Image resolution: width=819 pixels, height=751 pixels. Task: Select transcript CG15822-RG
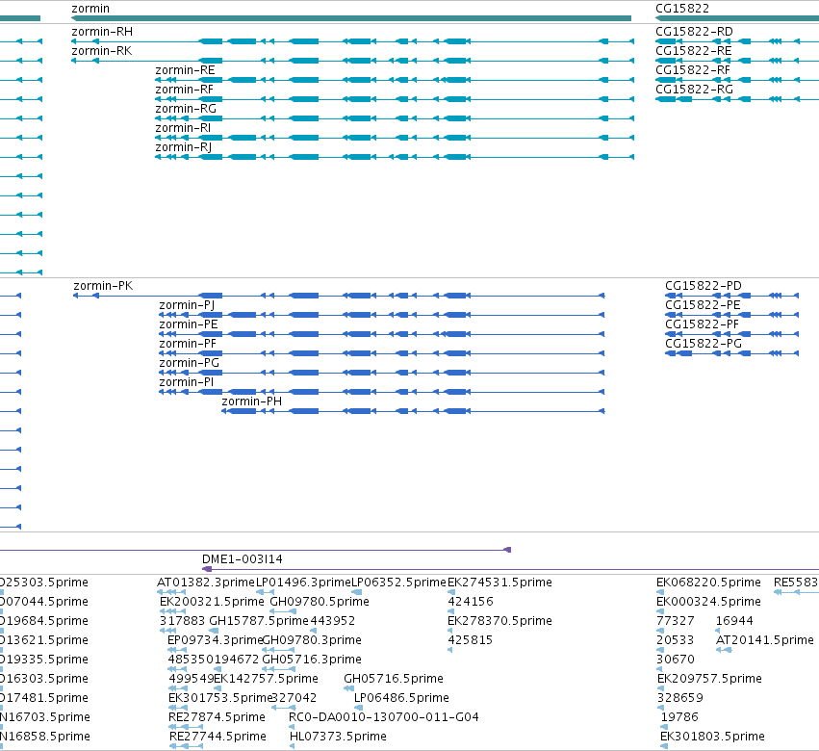point(694,90)
